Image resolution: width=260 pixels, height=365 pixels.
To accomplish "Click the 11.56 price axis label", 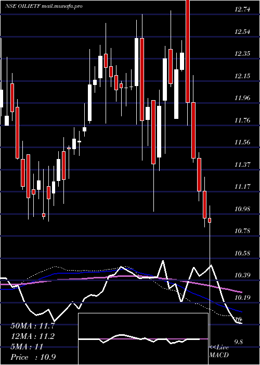I will (242, 142).
